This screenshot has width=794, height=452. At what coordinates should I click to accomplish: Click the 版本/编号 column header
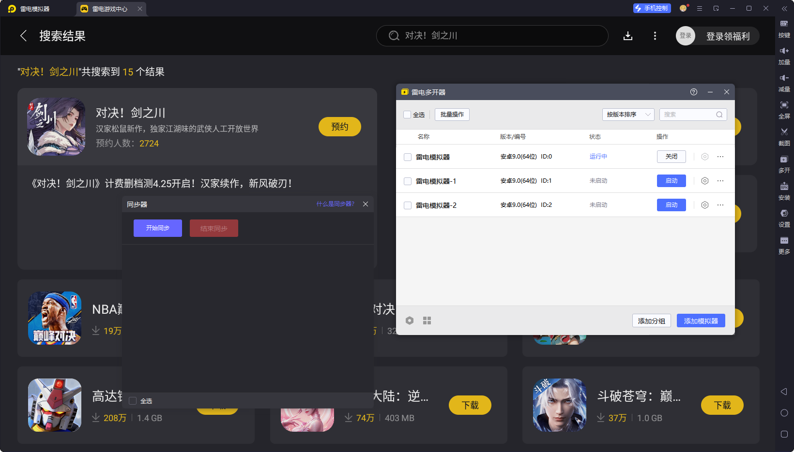point(513,137)
